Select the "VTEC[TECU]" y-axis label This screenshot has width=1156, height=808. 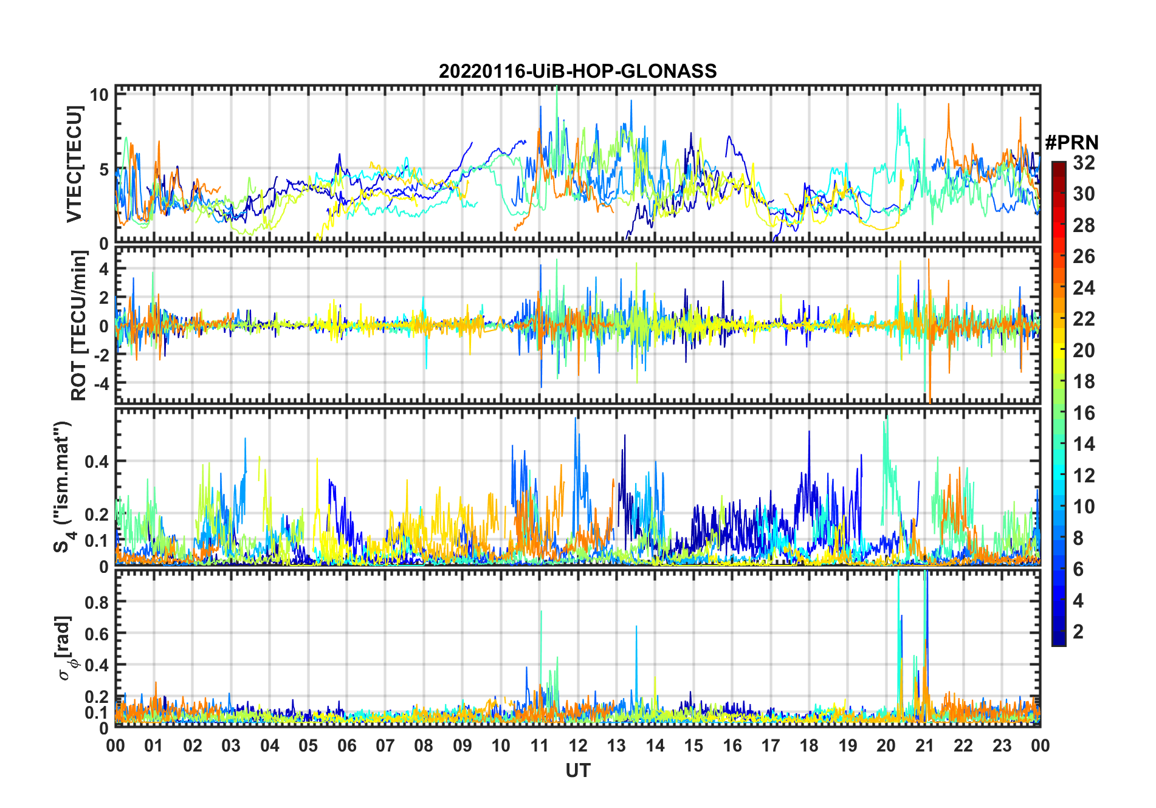point(74,165)
